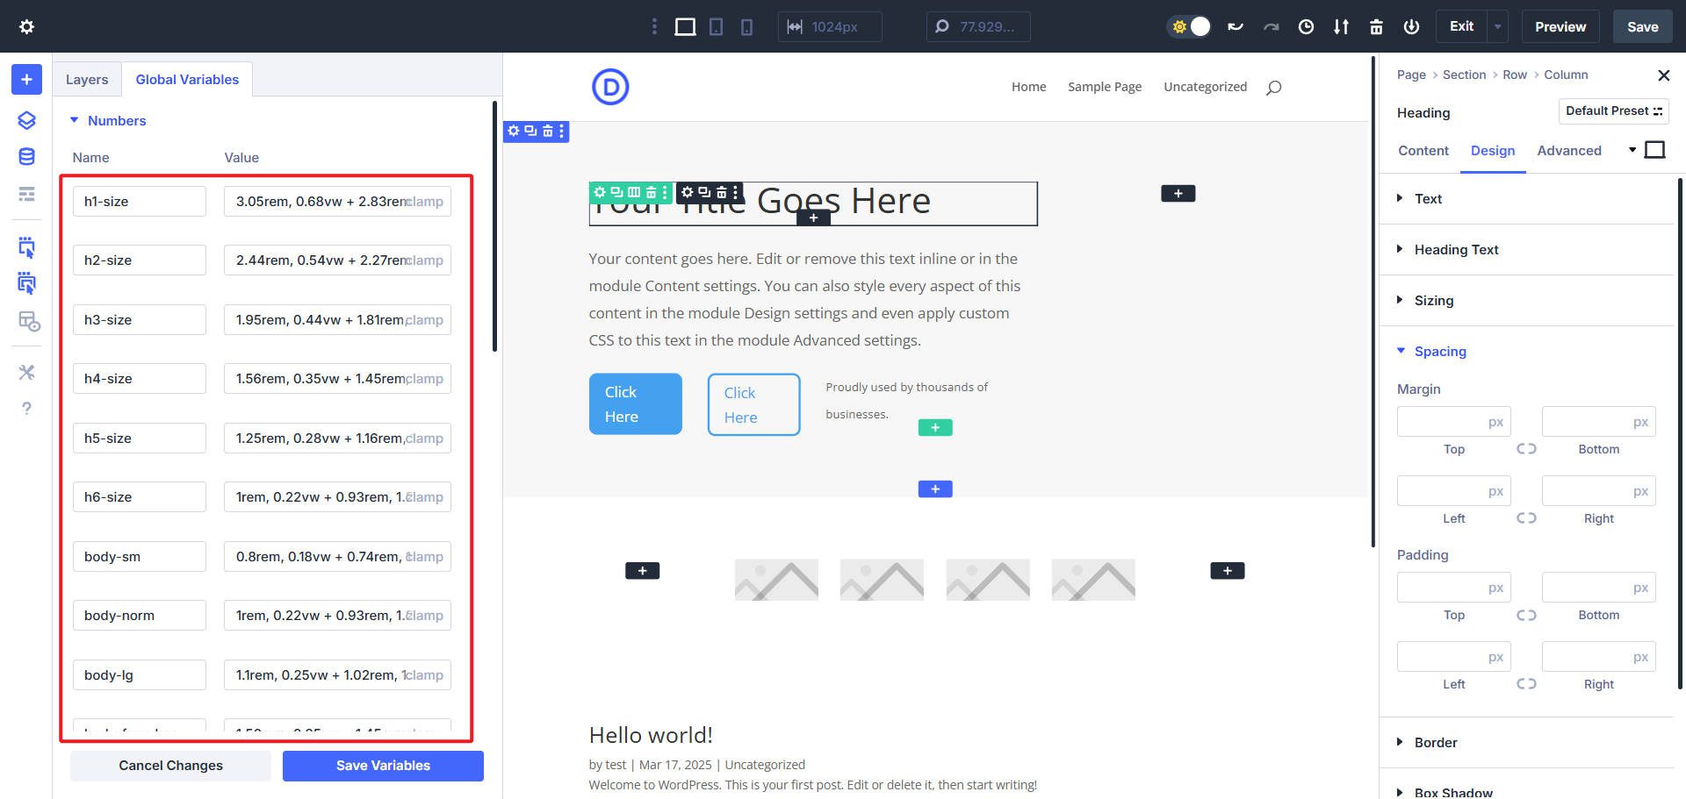
Task: Switch to tablet view icon
Action: pyautogui.click(x=717, y=27)
